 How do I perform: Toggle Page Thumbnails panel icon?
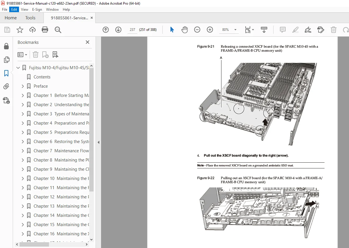pos(6,60)
